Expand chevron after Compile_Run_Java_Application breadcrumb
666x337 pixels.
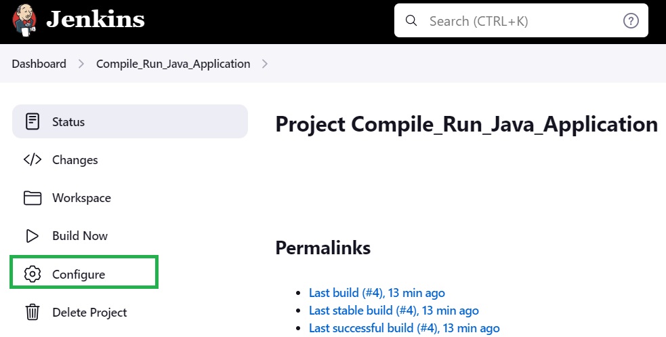pos(265,64)
